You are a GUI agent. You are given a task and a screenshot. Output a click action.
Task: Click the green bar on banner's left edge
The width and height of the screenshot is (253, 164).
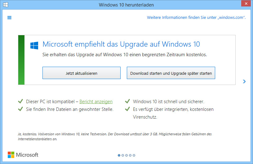[21, 60]
